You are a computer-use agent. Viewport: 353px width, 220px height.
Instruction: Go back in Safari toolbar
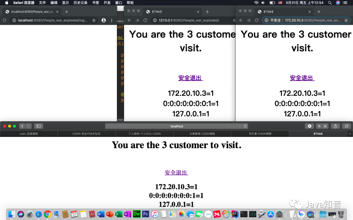(x=22, y=126)
